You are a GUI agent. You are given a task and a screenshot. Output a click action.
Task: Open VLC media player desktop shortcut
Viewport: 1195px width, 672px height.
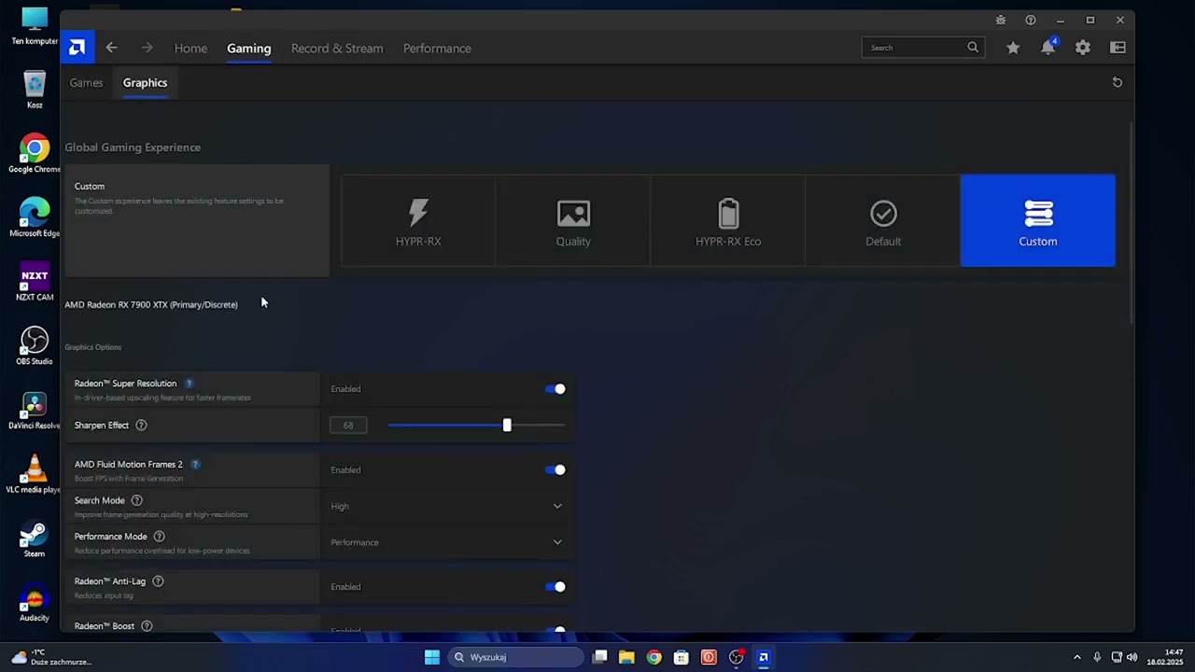(35, 475)
